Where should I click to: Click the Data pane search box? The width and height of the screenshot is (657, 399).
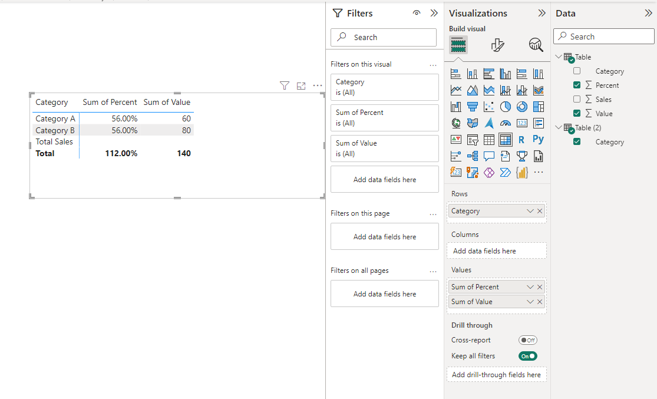604,37
